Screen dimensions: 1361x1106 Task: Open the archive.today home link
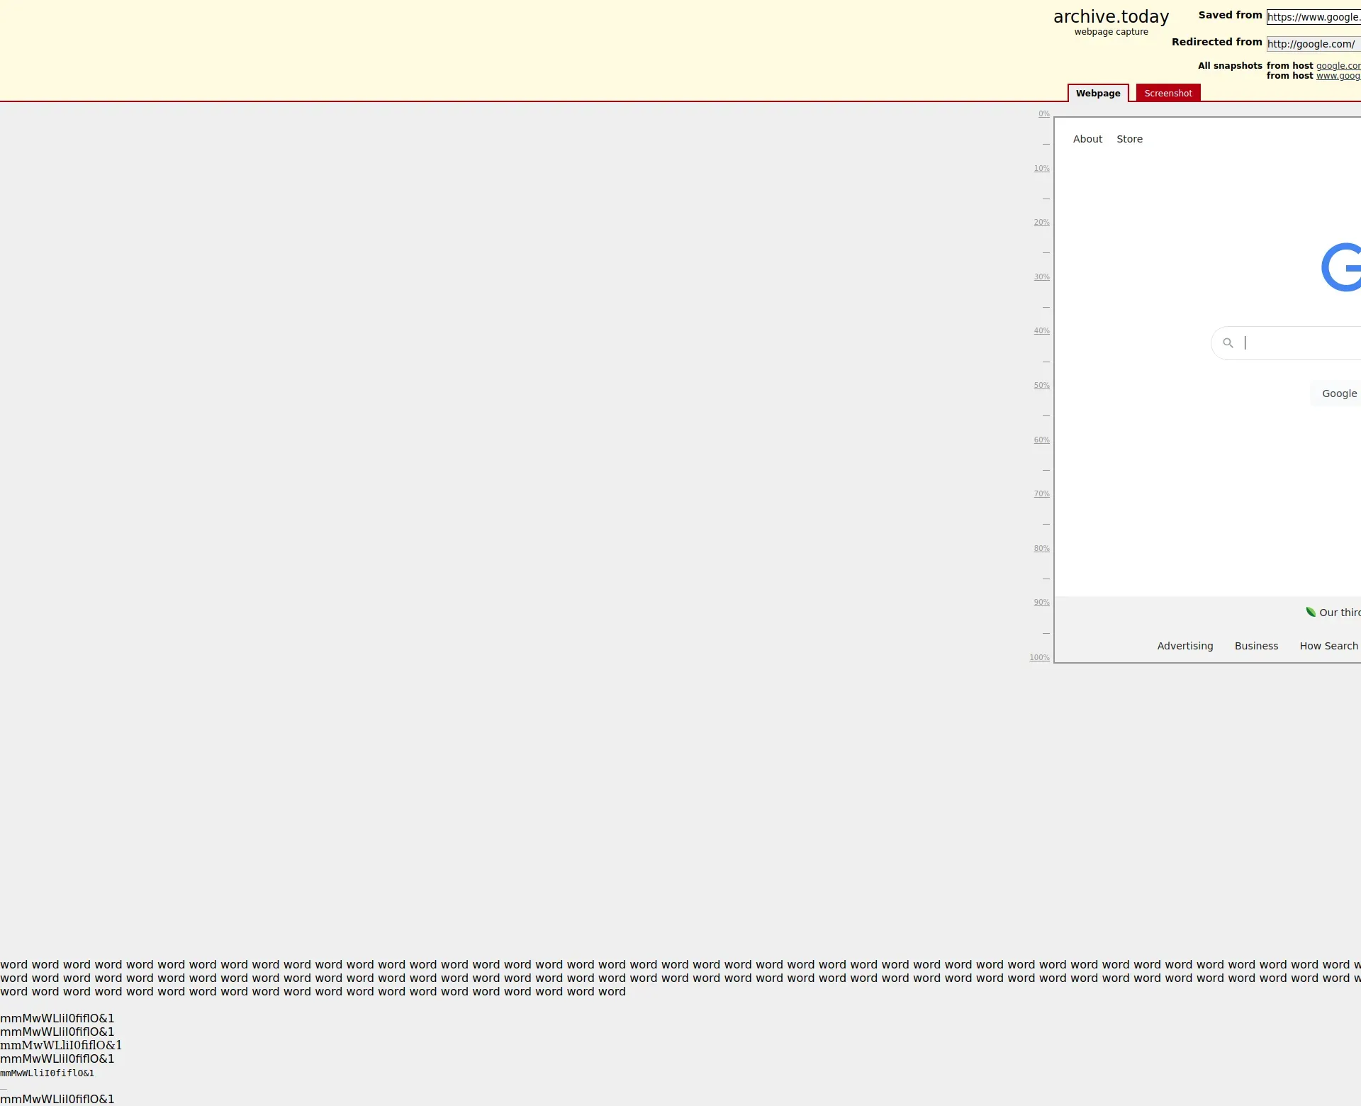(x=1111, y=16)
